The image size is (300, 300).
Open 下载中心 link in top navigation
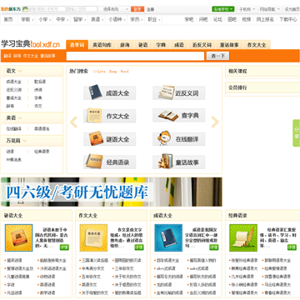coord(288,19)
